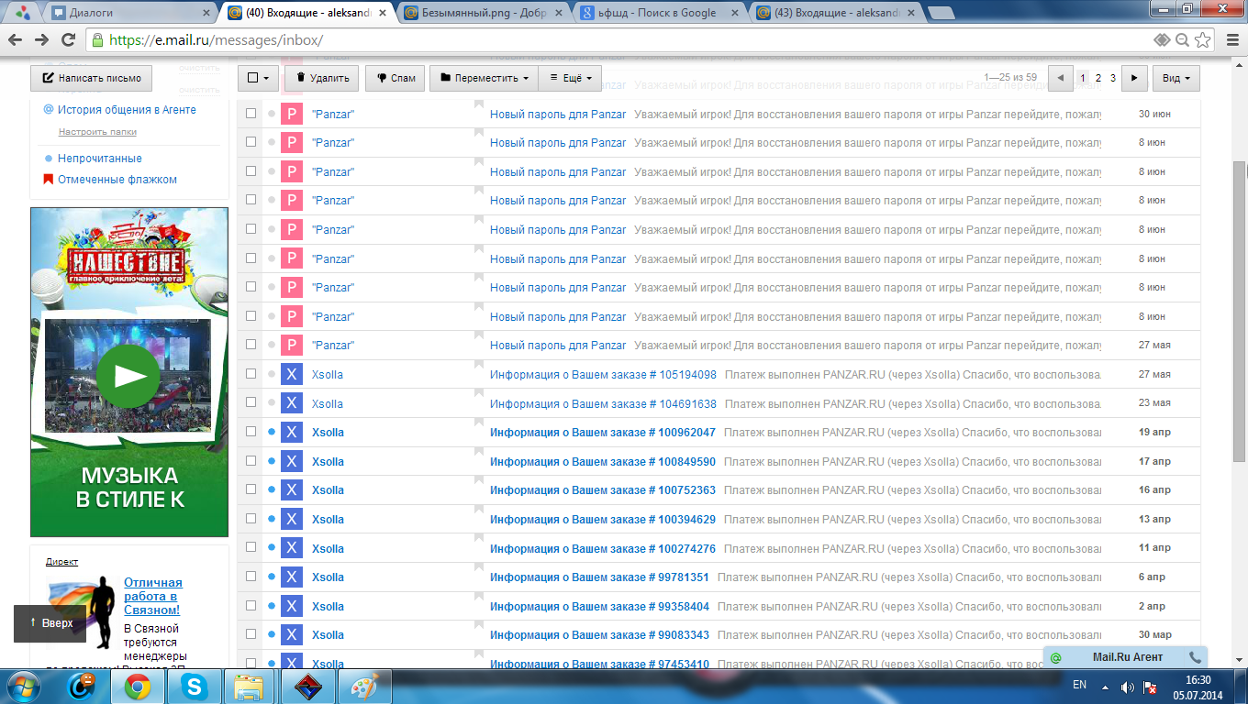Image resolution: width=1248 pixels, height=704 pixels.
Task: Open the Windows Start menu
Action: point(25,686)
